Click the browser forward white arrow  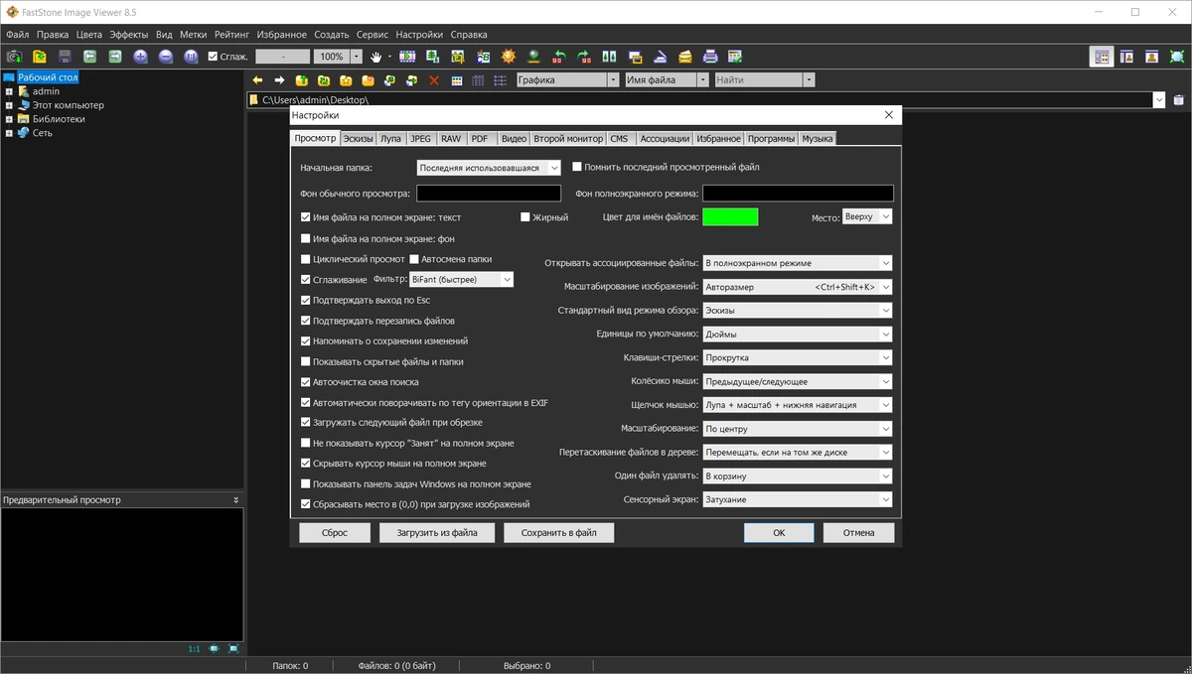pos(280,80)
